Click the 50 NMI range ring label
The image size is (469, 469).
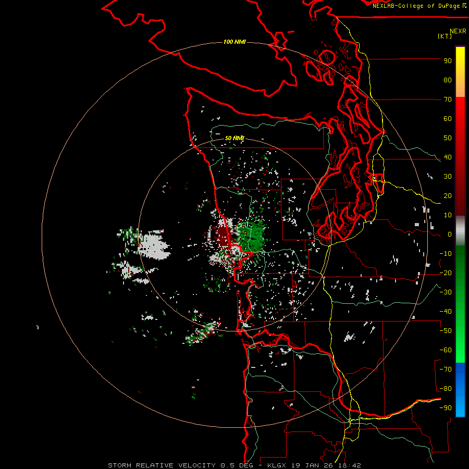click(234, 138)
